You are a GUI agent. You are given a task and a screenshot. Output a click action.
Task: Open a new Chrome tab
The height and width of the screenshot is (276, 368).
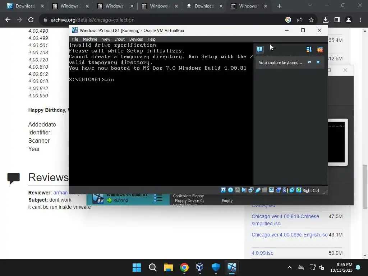click(x=279, y=6)
